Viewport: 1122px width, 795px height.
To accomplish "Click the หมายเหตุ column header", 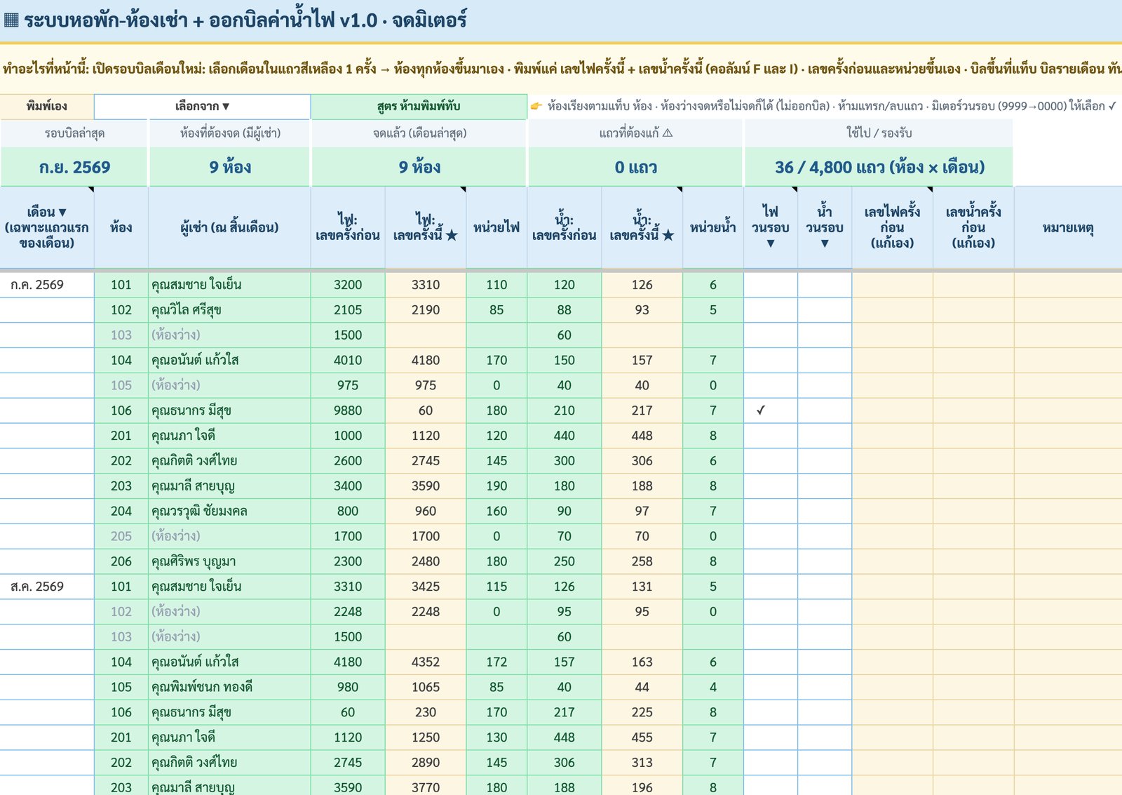I will 1068,227.
